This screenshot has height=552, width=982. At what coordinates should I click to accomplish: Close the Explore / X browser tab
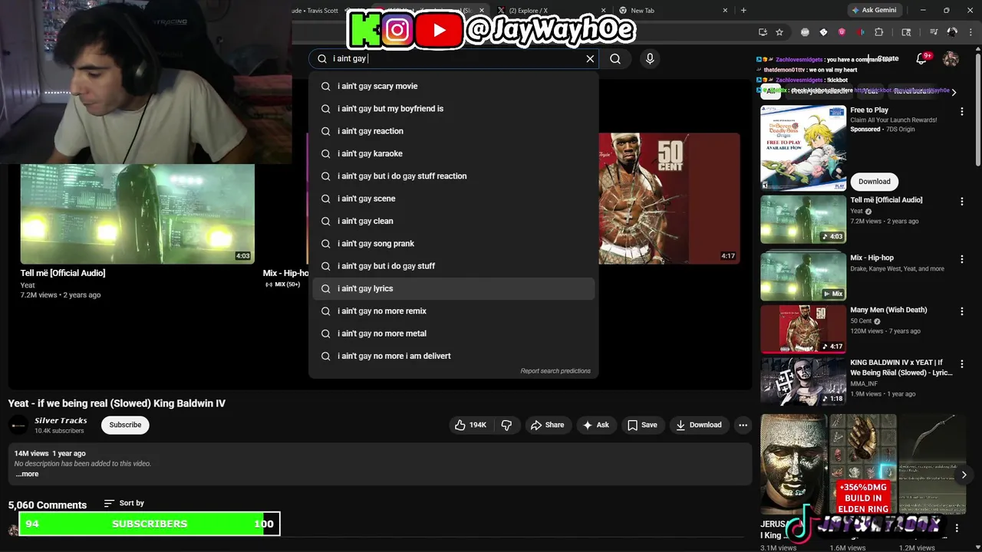pyautogui.click(x=605, y=10)
